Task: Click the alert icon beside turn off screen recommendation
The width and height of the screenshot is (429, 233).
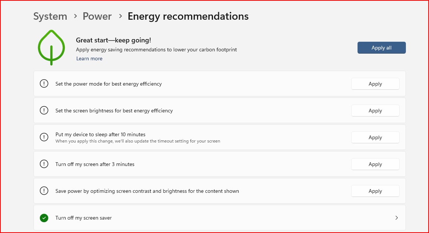Action: pos(44,164)
